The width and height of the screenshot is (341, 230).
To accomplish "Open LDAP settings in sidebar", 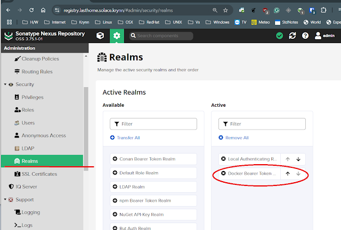I will coord(28,148).
